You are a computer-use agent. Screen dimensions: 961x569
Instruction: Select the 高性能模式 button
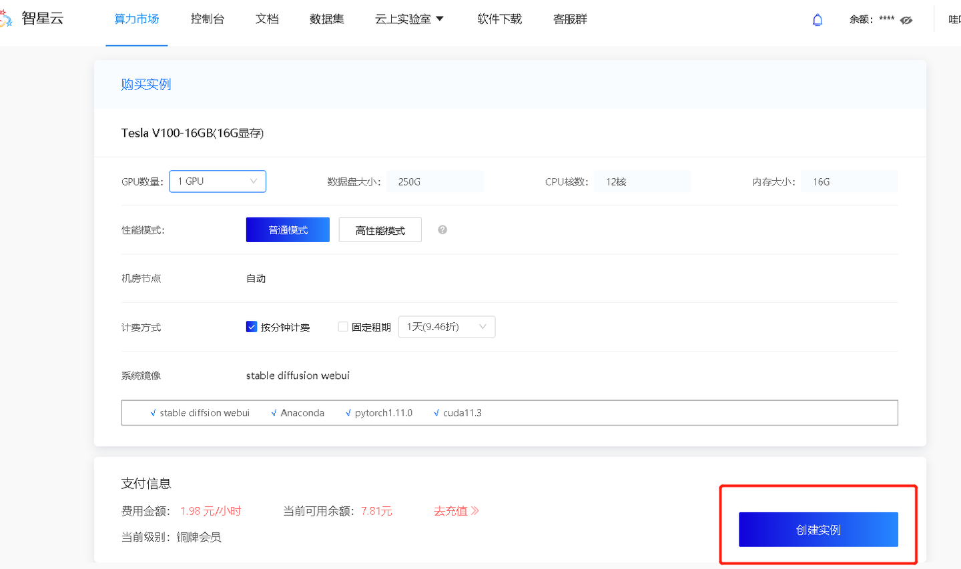click(380, 229)
